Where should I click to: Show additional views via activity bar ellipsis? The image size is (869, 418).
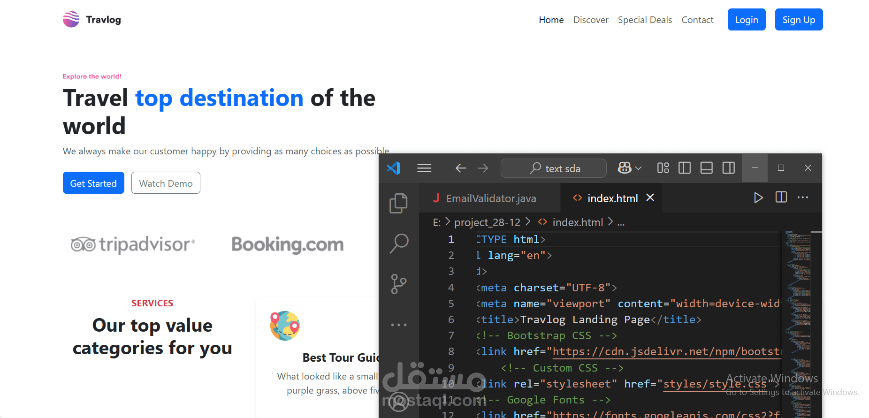click(399, 325)
